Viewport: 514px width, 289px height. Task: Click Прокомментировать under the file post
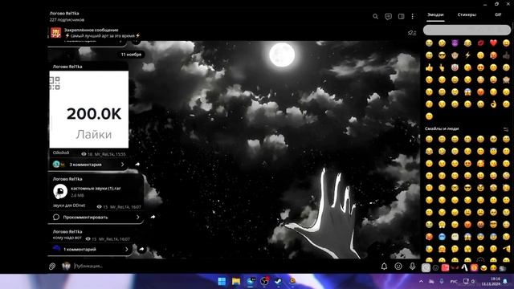(x=96, y=218)
